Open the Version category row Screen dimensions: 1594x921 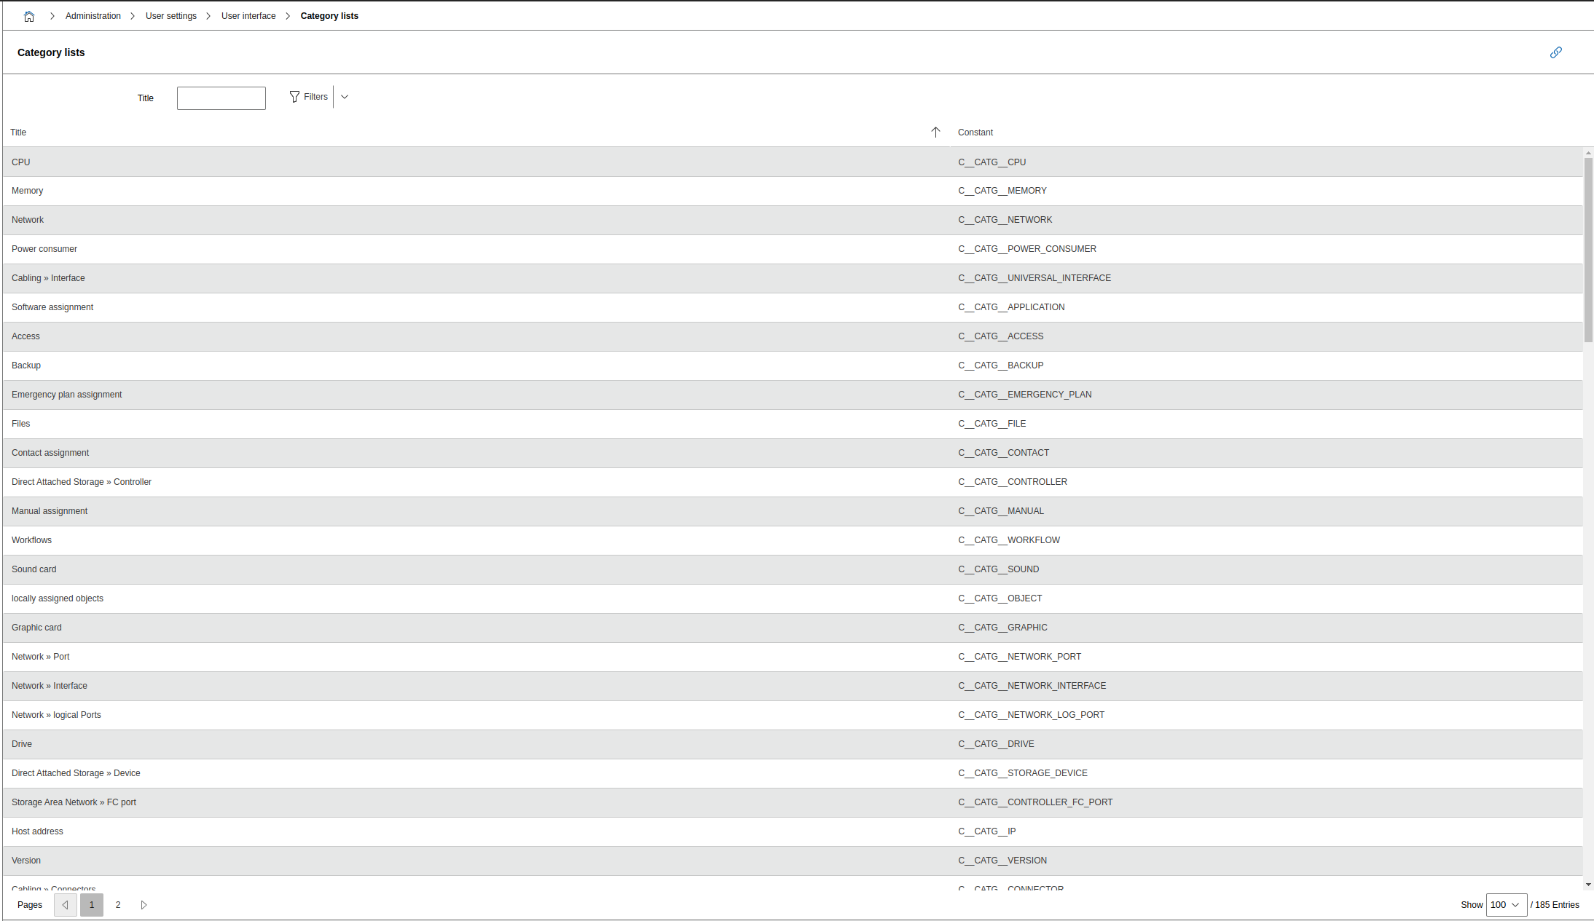(x=793, y=861)
